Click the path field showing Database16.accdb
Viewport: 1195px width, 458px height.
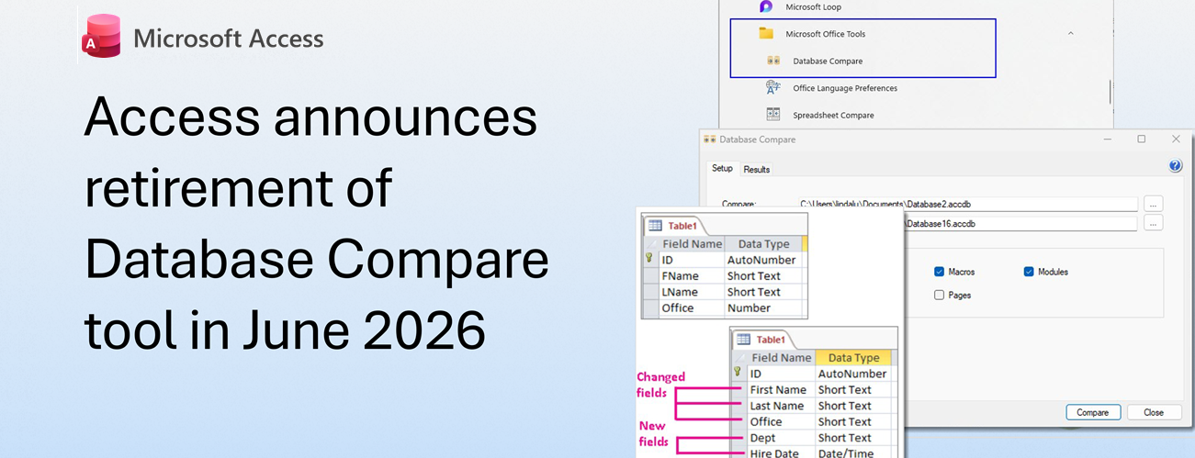(1020, 223)
